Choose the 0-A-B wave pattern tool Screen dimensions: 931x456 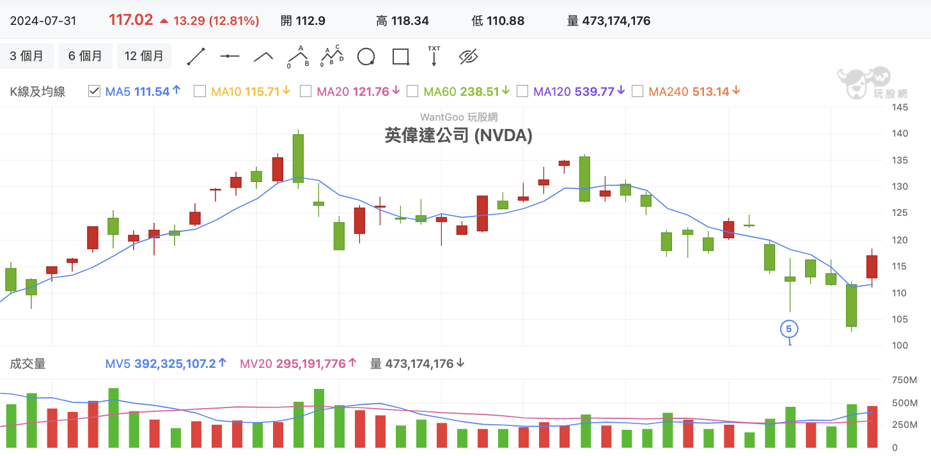coord(298,56)
